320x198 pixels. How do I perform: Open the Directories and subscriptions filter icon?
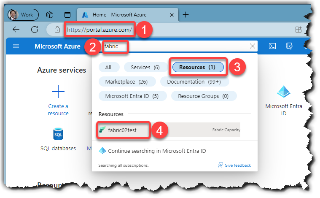pyautogui.click(x=289, y=46)
